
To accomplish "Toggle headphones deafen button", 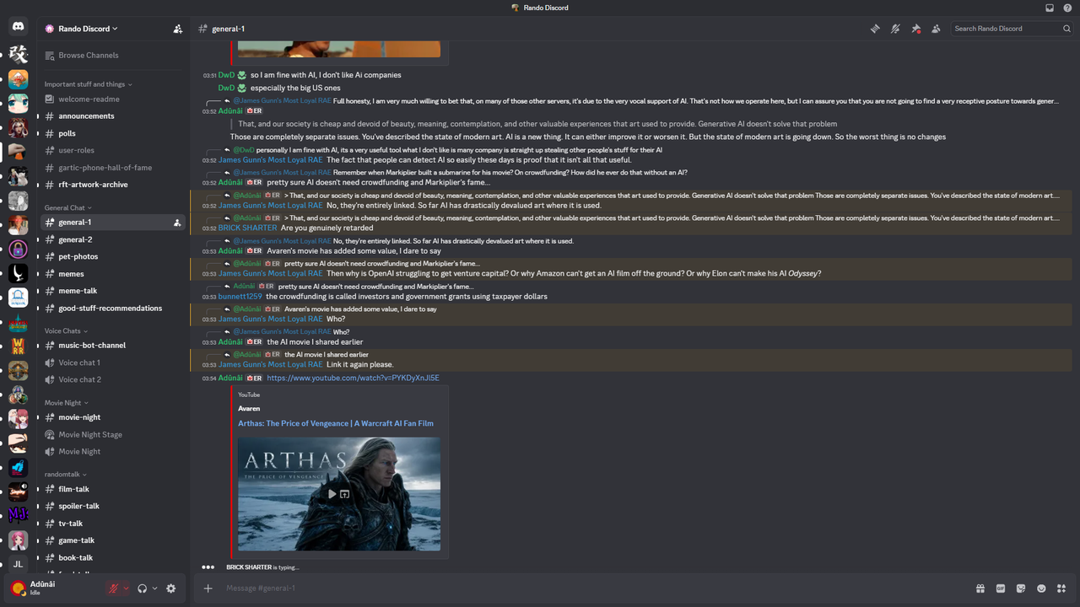I will pyautogui.click(x=142, y=588).
